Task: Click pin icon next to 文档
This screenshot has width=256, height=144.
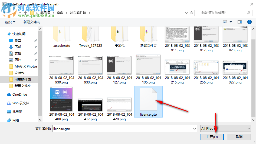Action: coord(35,53)
